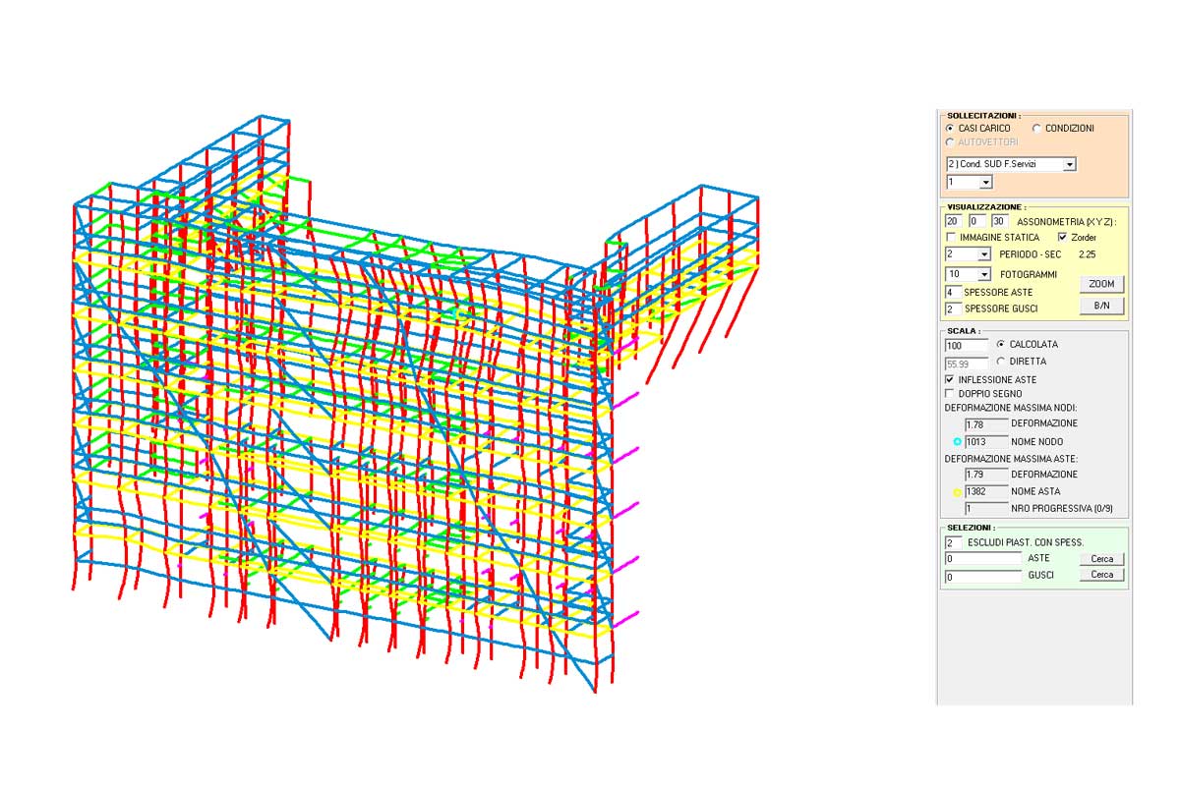Select CALCOLATA scale mode
The width and height of the screenshot is (1180, 786).
[x=1001, y=345]
